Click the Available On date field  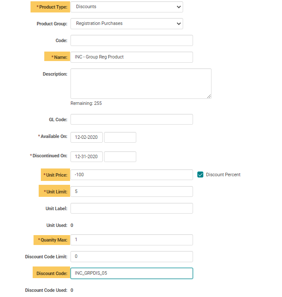(86, 138)
